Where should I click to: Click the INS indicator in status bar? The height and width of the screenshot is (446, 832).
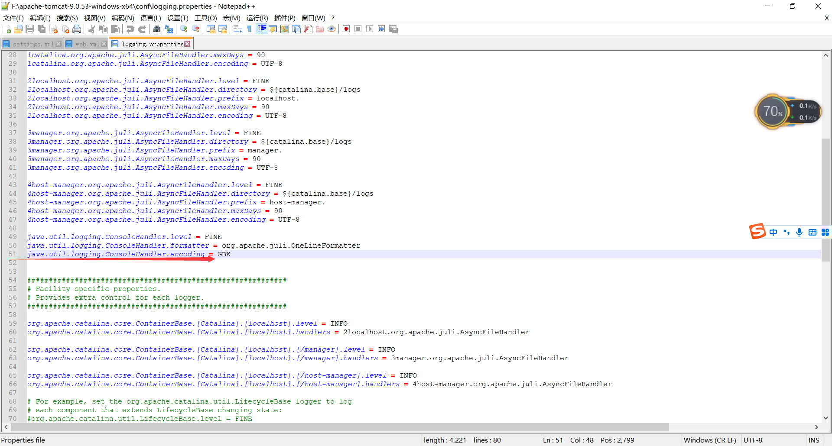(x=814, y=440)
